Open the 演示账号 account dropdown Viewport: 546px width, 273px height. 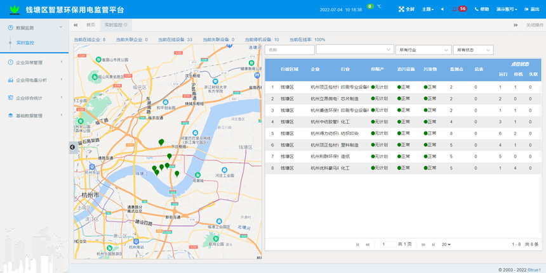coord(507,10)
